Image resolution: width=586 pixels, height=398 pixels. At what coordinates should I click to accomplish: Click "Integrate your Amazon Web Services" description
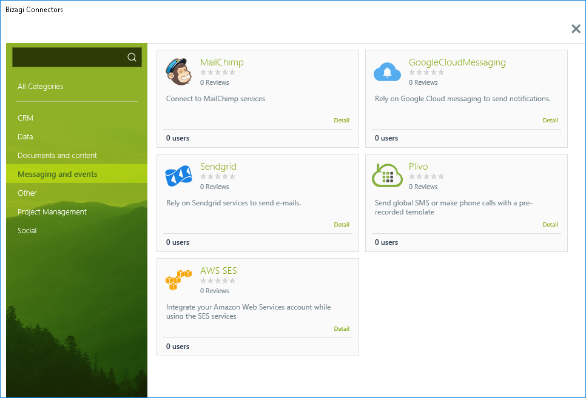(x=249, y=311)
